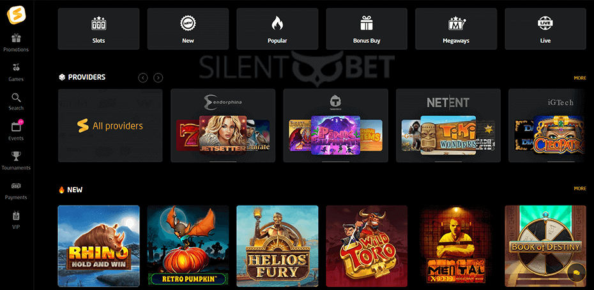Expand New games via MORE link
The height and width of the screenshot is (290, 594).
click(580, 188)
